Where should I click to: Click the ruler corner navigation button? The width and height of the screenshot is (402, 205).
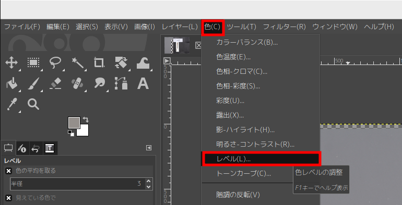coord(167,61)
